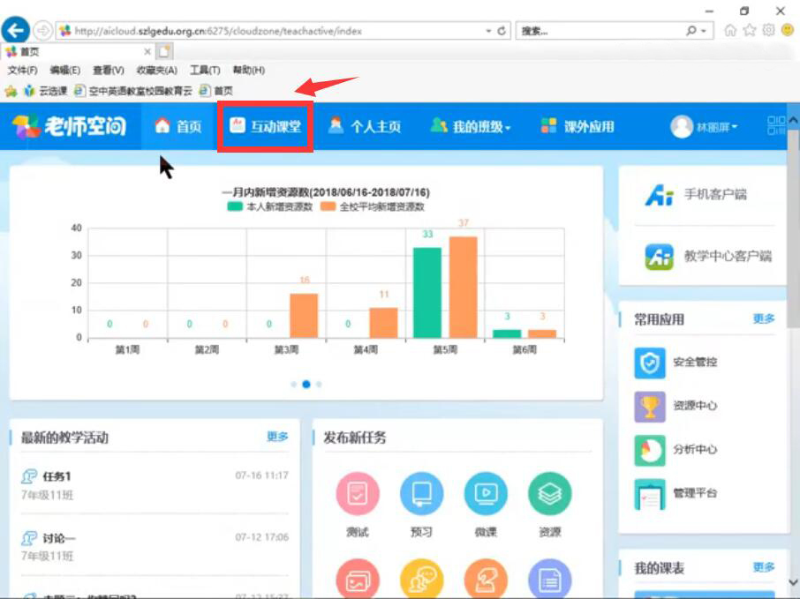
Task: Click the orange bar for 第3周
Action: 304,316
